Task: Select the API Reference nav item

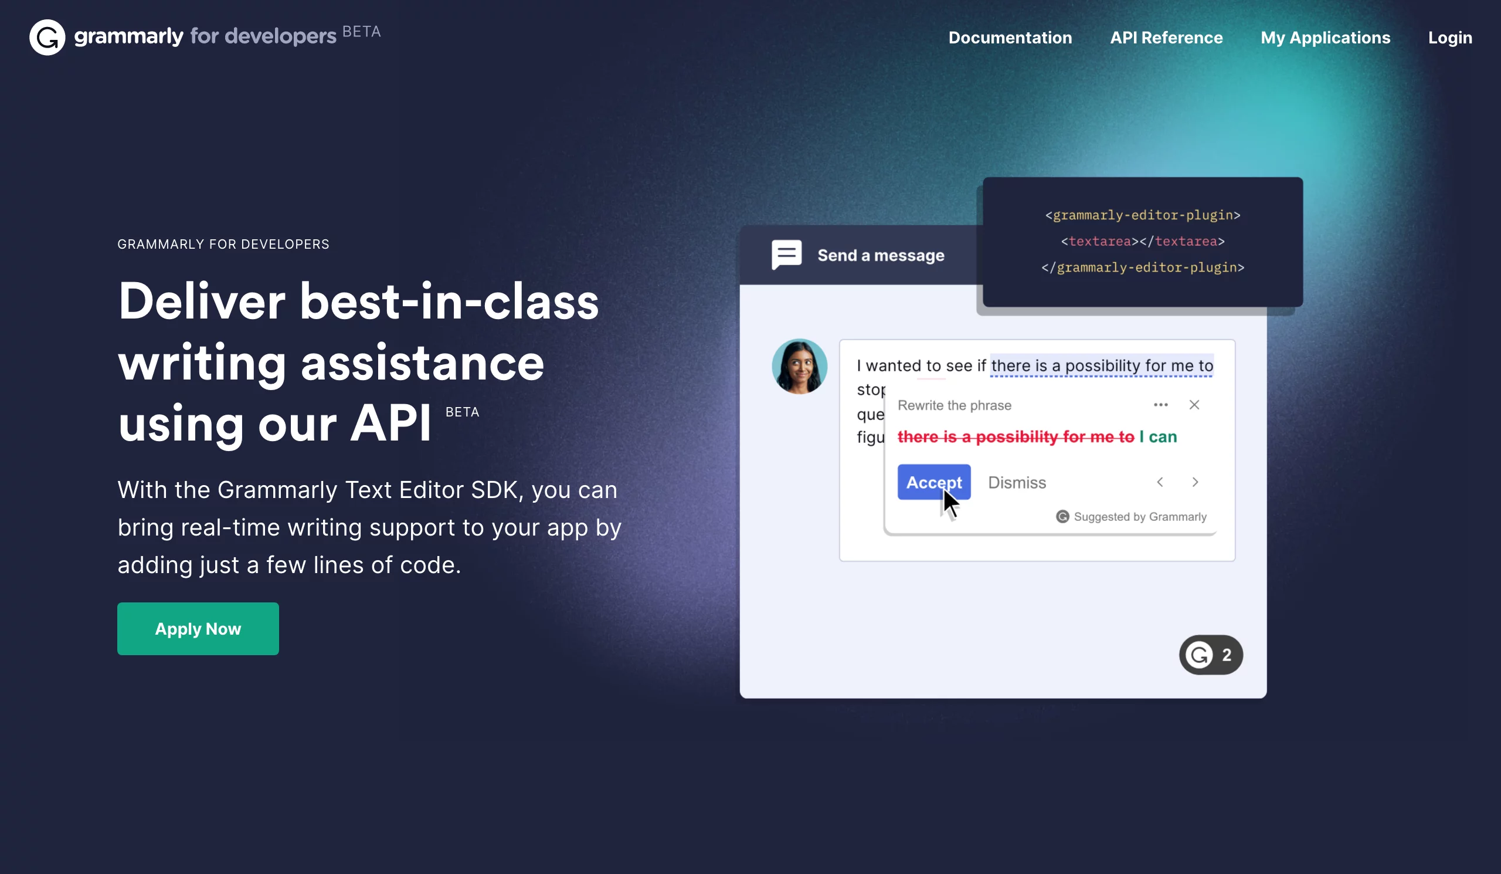Action: coord(1166,38)
